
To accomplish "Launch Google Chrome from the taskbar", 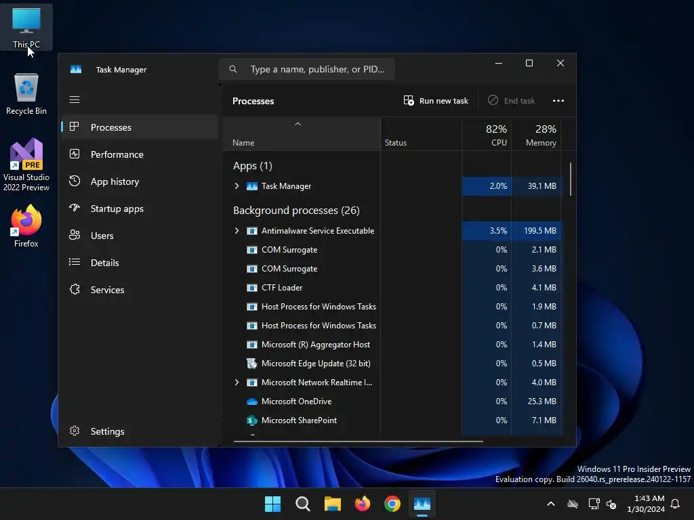I will tap(392, 504).
